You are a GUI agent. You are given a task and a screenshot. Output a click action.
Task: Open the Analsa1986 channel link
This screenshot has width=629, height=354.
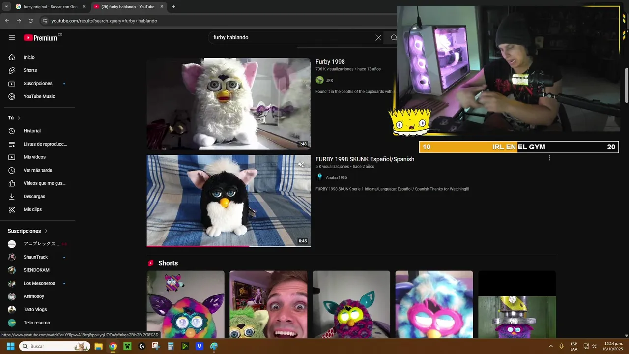pyautogui.click(x=336, y=177)
